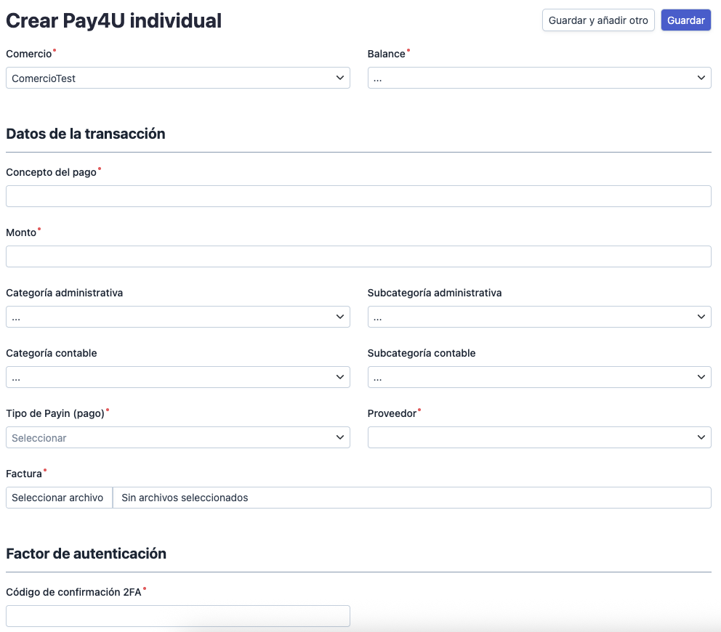The image size is (721, 632).
Task: Open the Categoría contable dropdown
Action: (178, 377)
